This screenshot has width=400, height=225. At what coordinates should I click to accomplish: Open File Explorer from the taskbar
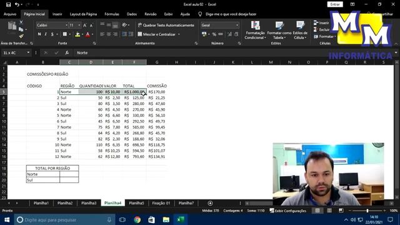click(x=166, y=219)
